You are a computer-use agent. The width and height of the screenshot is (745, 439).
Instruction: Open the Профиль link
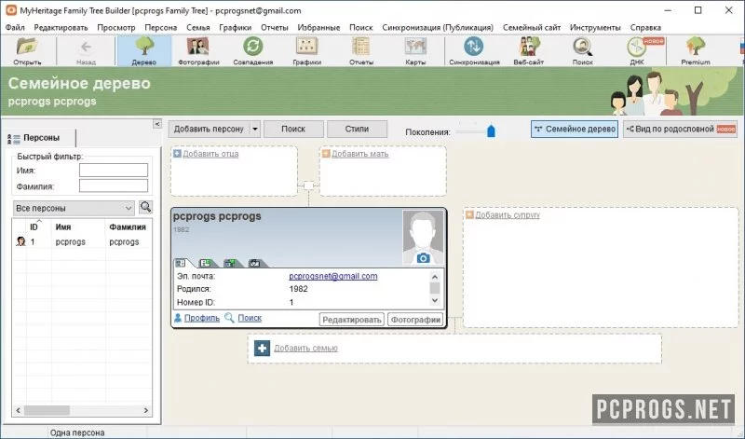click(202, 318)
